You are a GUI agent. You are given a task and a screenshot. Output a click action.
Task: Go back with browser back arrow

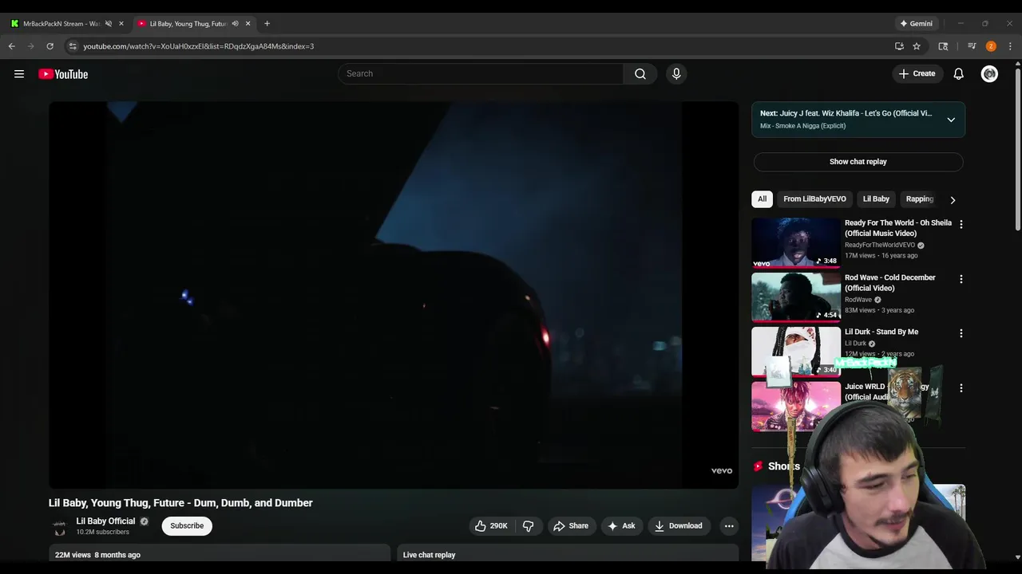click(12, 46)
